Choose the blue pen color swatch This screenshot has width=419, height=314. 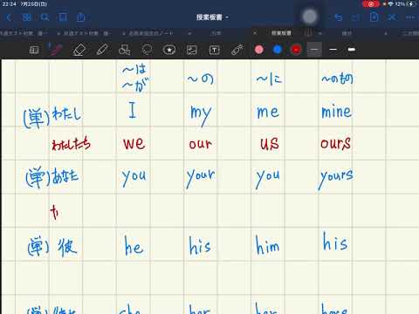(x=278, y=50)
